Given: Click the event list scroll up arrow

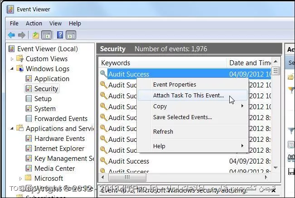Looking at the screenshot, I should 276,61.
